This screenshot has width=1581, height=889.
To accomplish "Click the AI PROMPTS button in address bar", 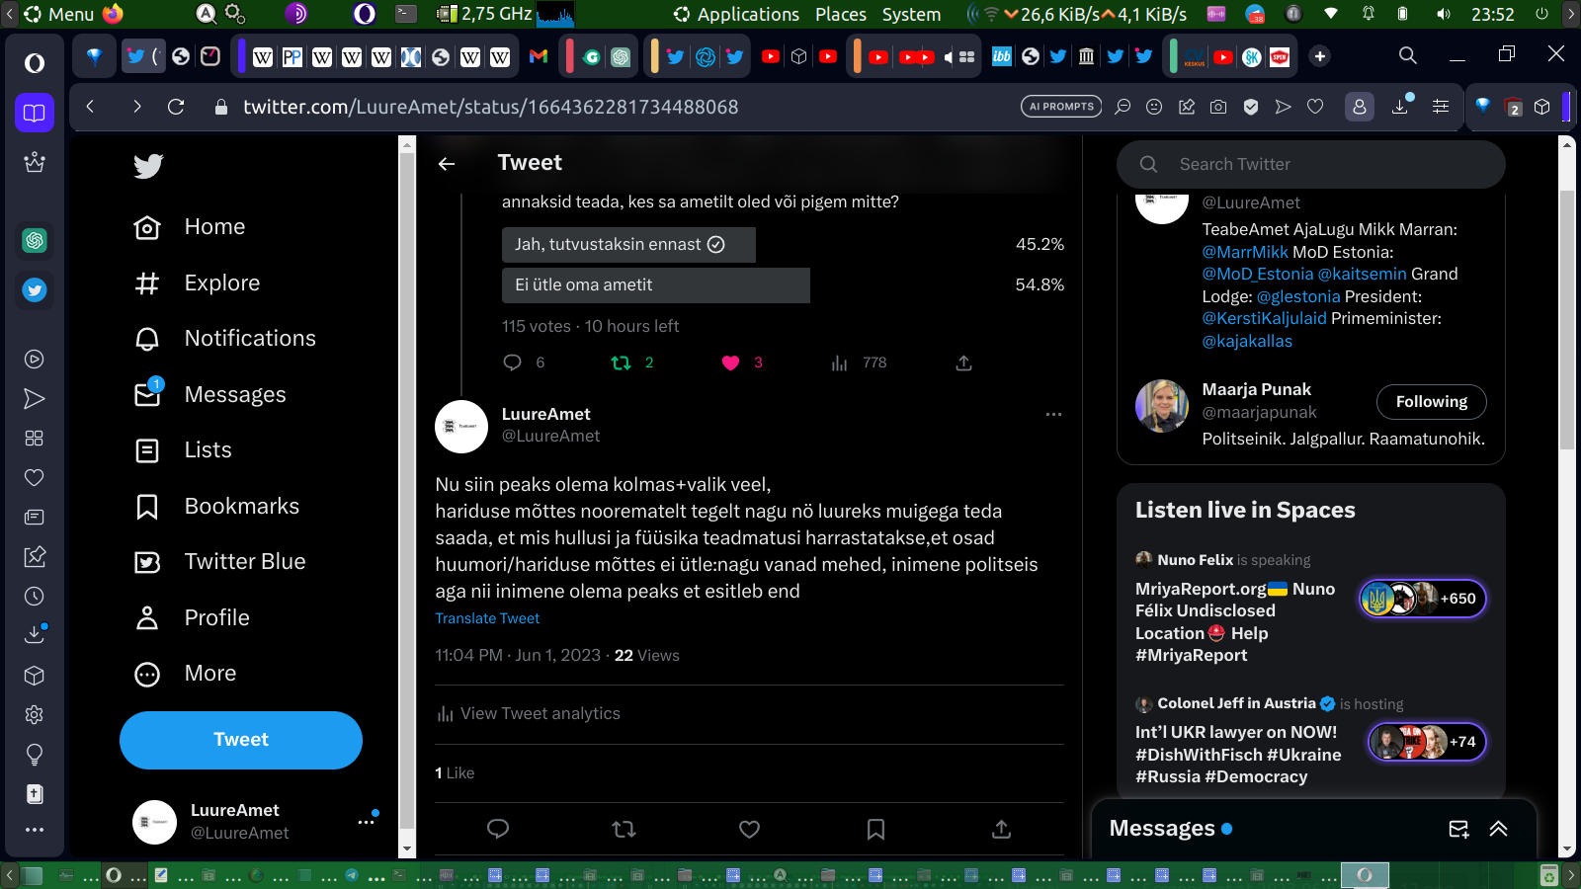I will (x=1061, y=107).
